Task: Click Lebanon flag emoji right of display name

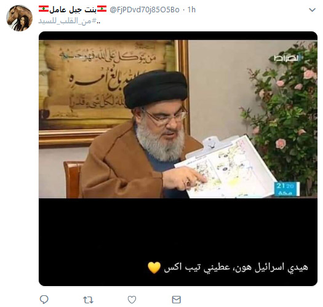Action: pos(102,9)
